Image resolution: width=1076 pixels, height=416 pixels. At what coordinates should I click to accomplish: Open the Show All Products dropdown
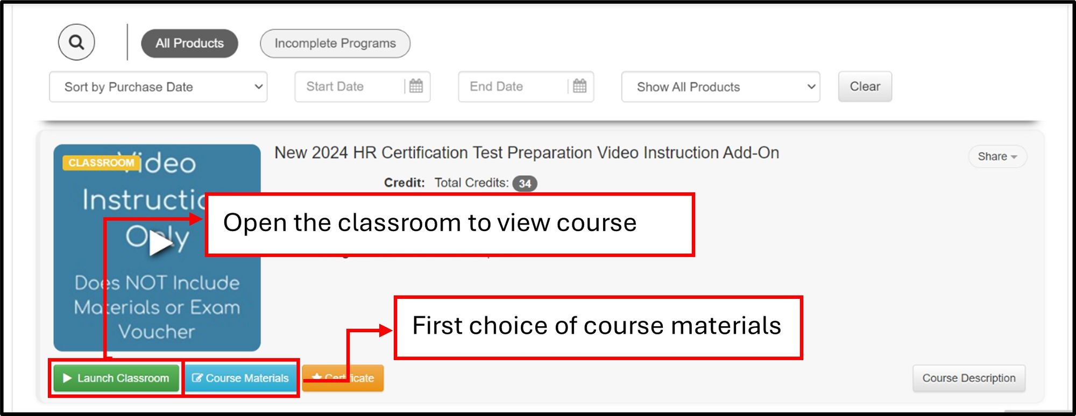720,87
